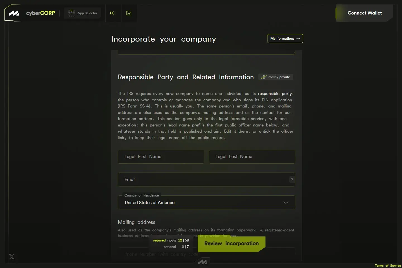Viewport: 402px width, 268px height.
Task: Open the X social link
Action: click(x=12, y=257)
